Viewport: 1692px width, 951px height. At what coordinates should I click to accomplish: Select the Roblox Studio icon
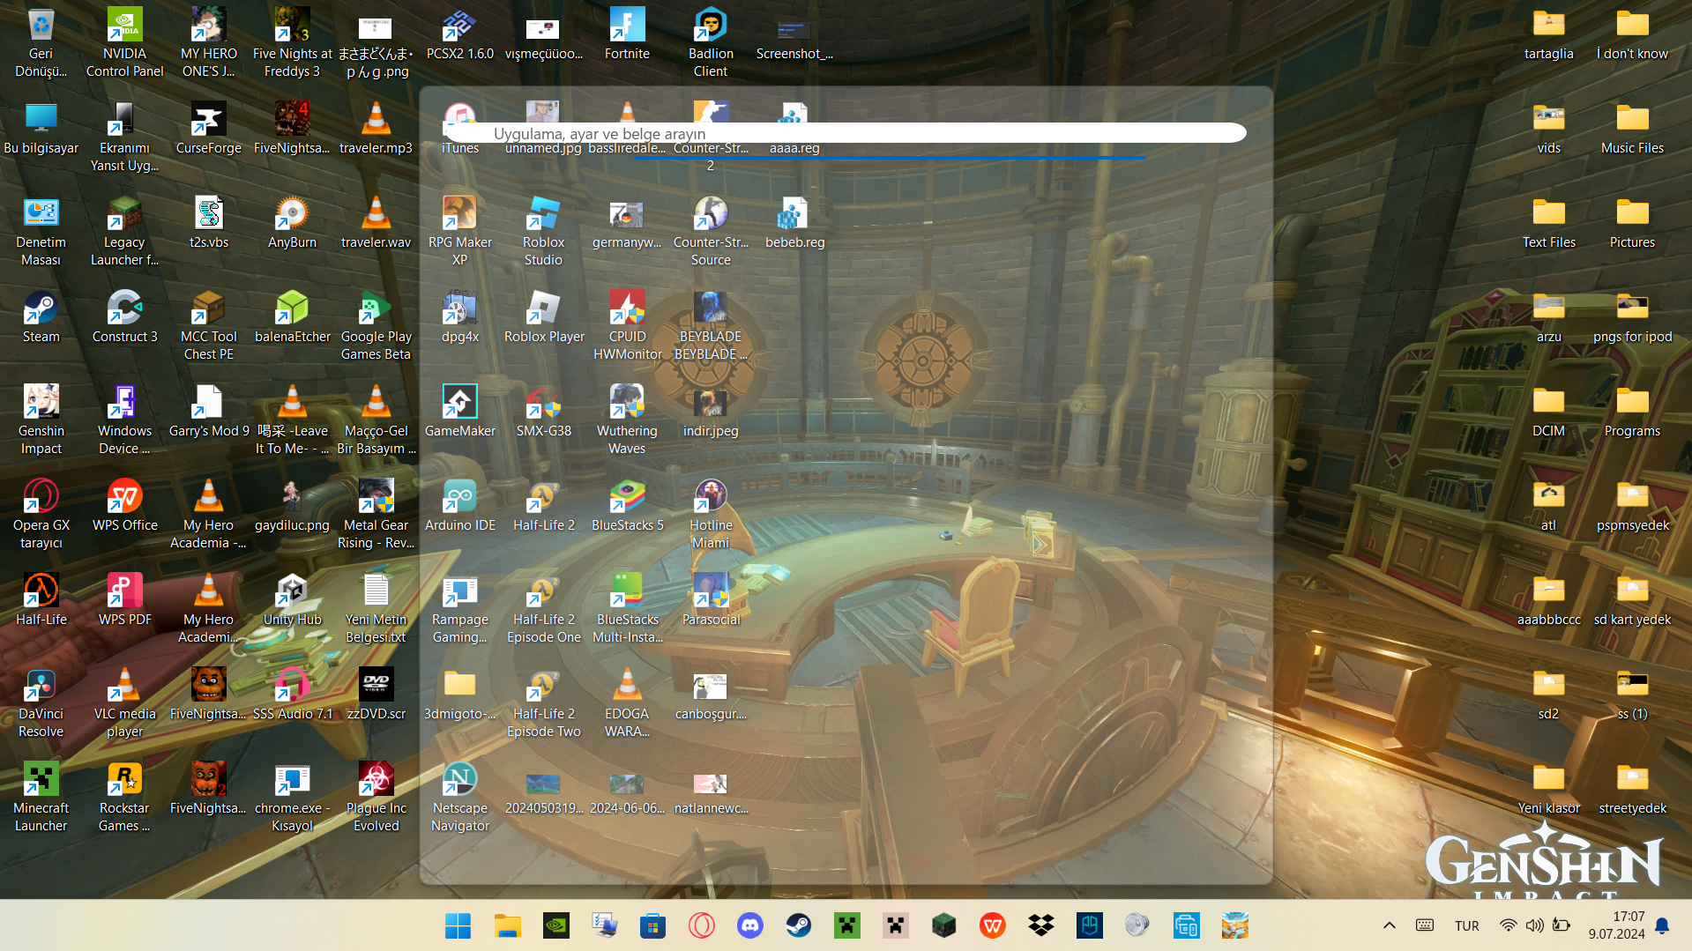tap(543, 231)
